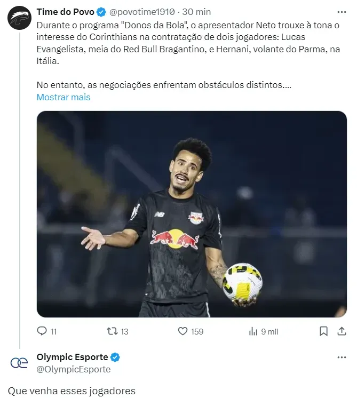Click the Time do Povo display name
Image resolution: width=357 pixels, height=398 pixels.
coord(65,12)
